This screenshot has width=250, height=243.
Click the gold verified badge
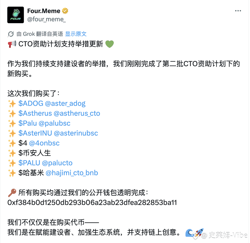tap(65, 11)
